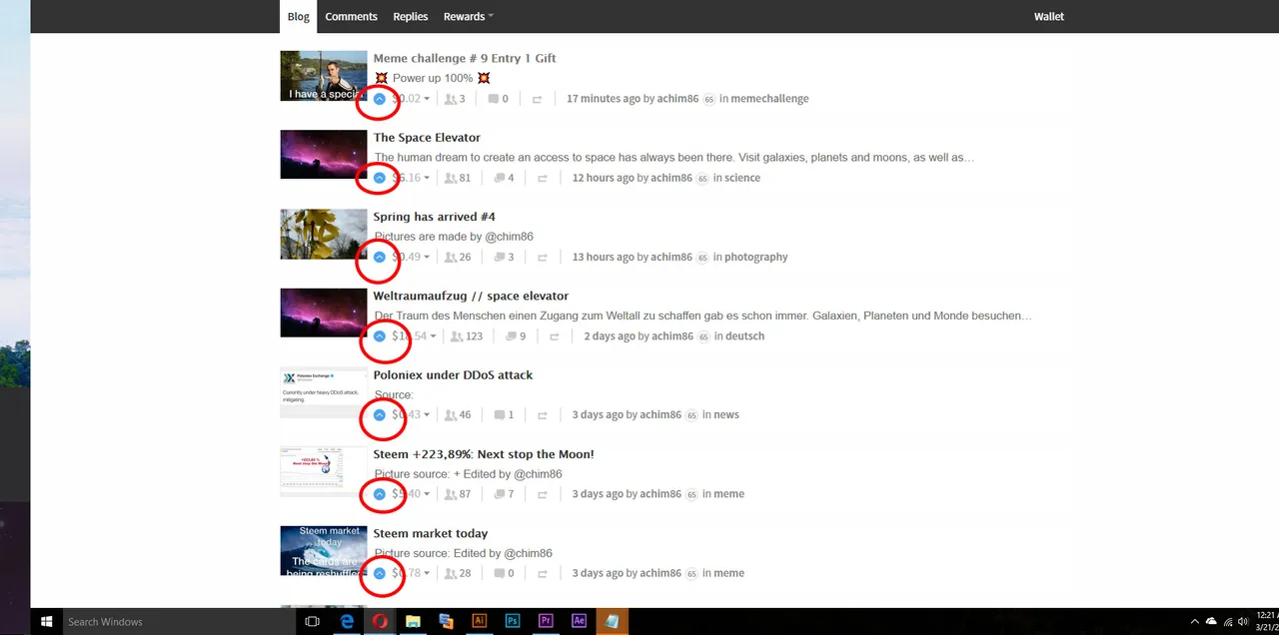The image size is (1279, 635).
Task: Open comment bubble on Spring has arrived #4
Action: [x=500, y=258]
